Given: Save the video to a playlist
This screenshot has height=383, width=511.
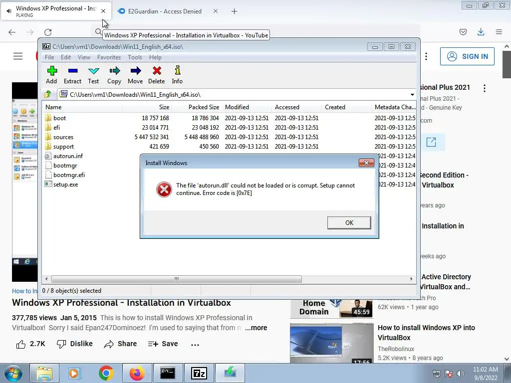Looking at the screenshot, I should [x=163, y=344].
